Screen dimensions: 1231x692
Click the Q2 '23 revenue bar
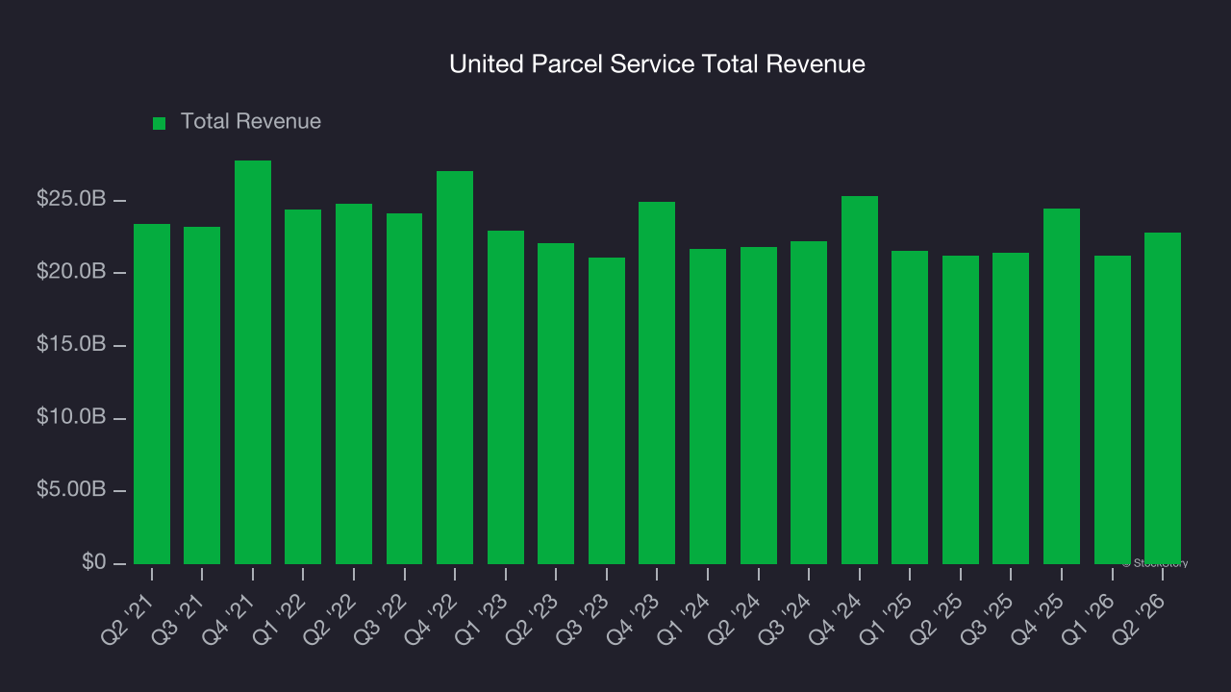(x=556, y=404)
